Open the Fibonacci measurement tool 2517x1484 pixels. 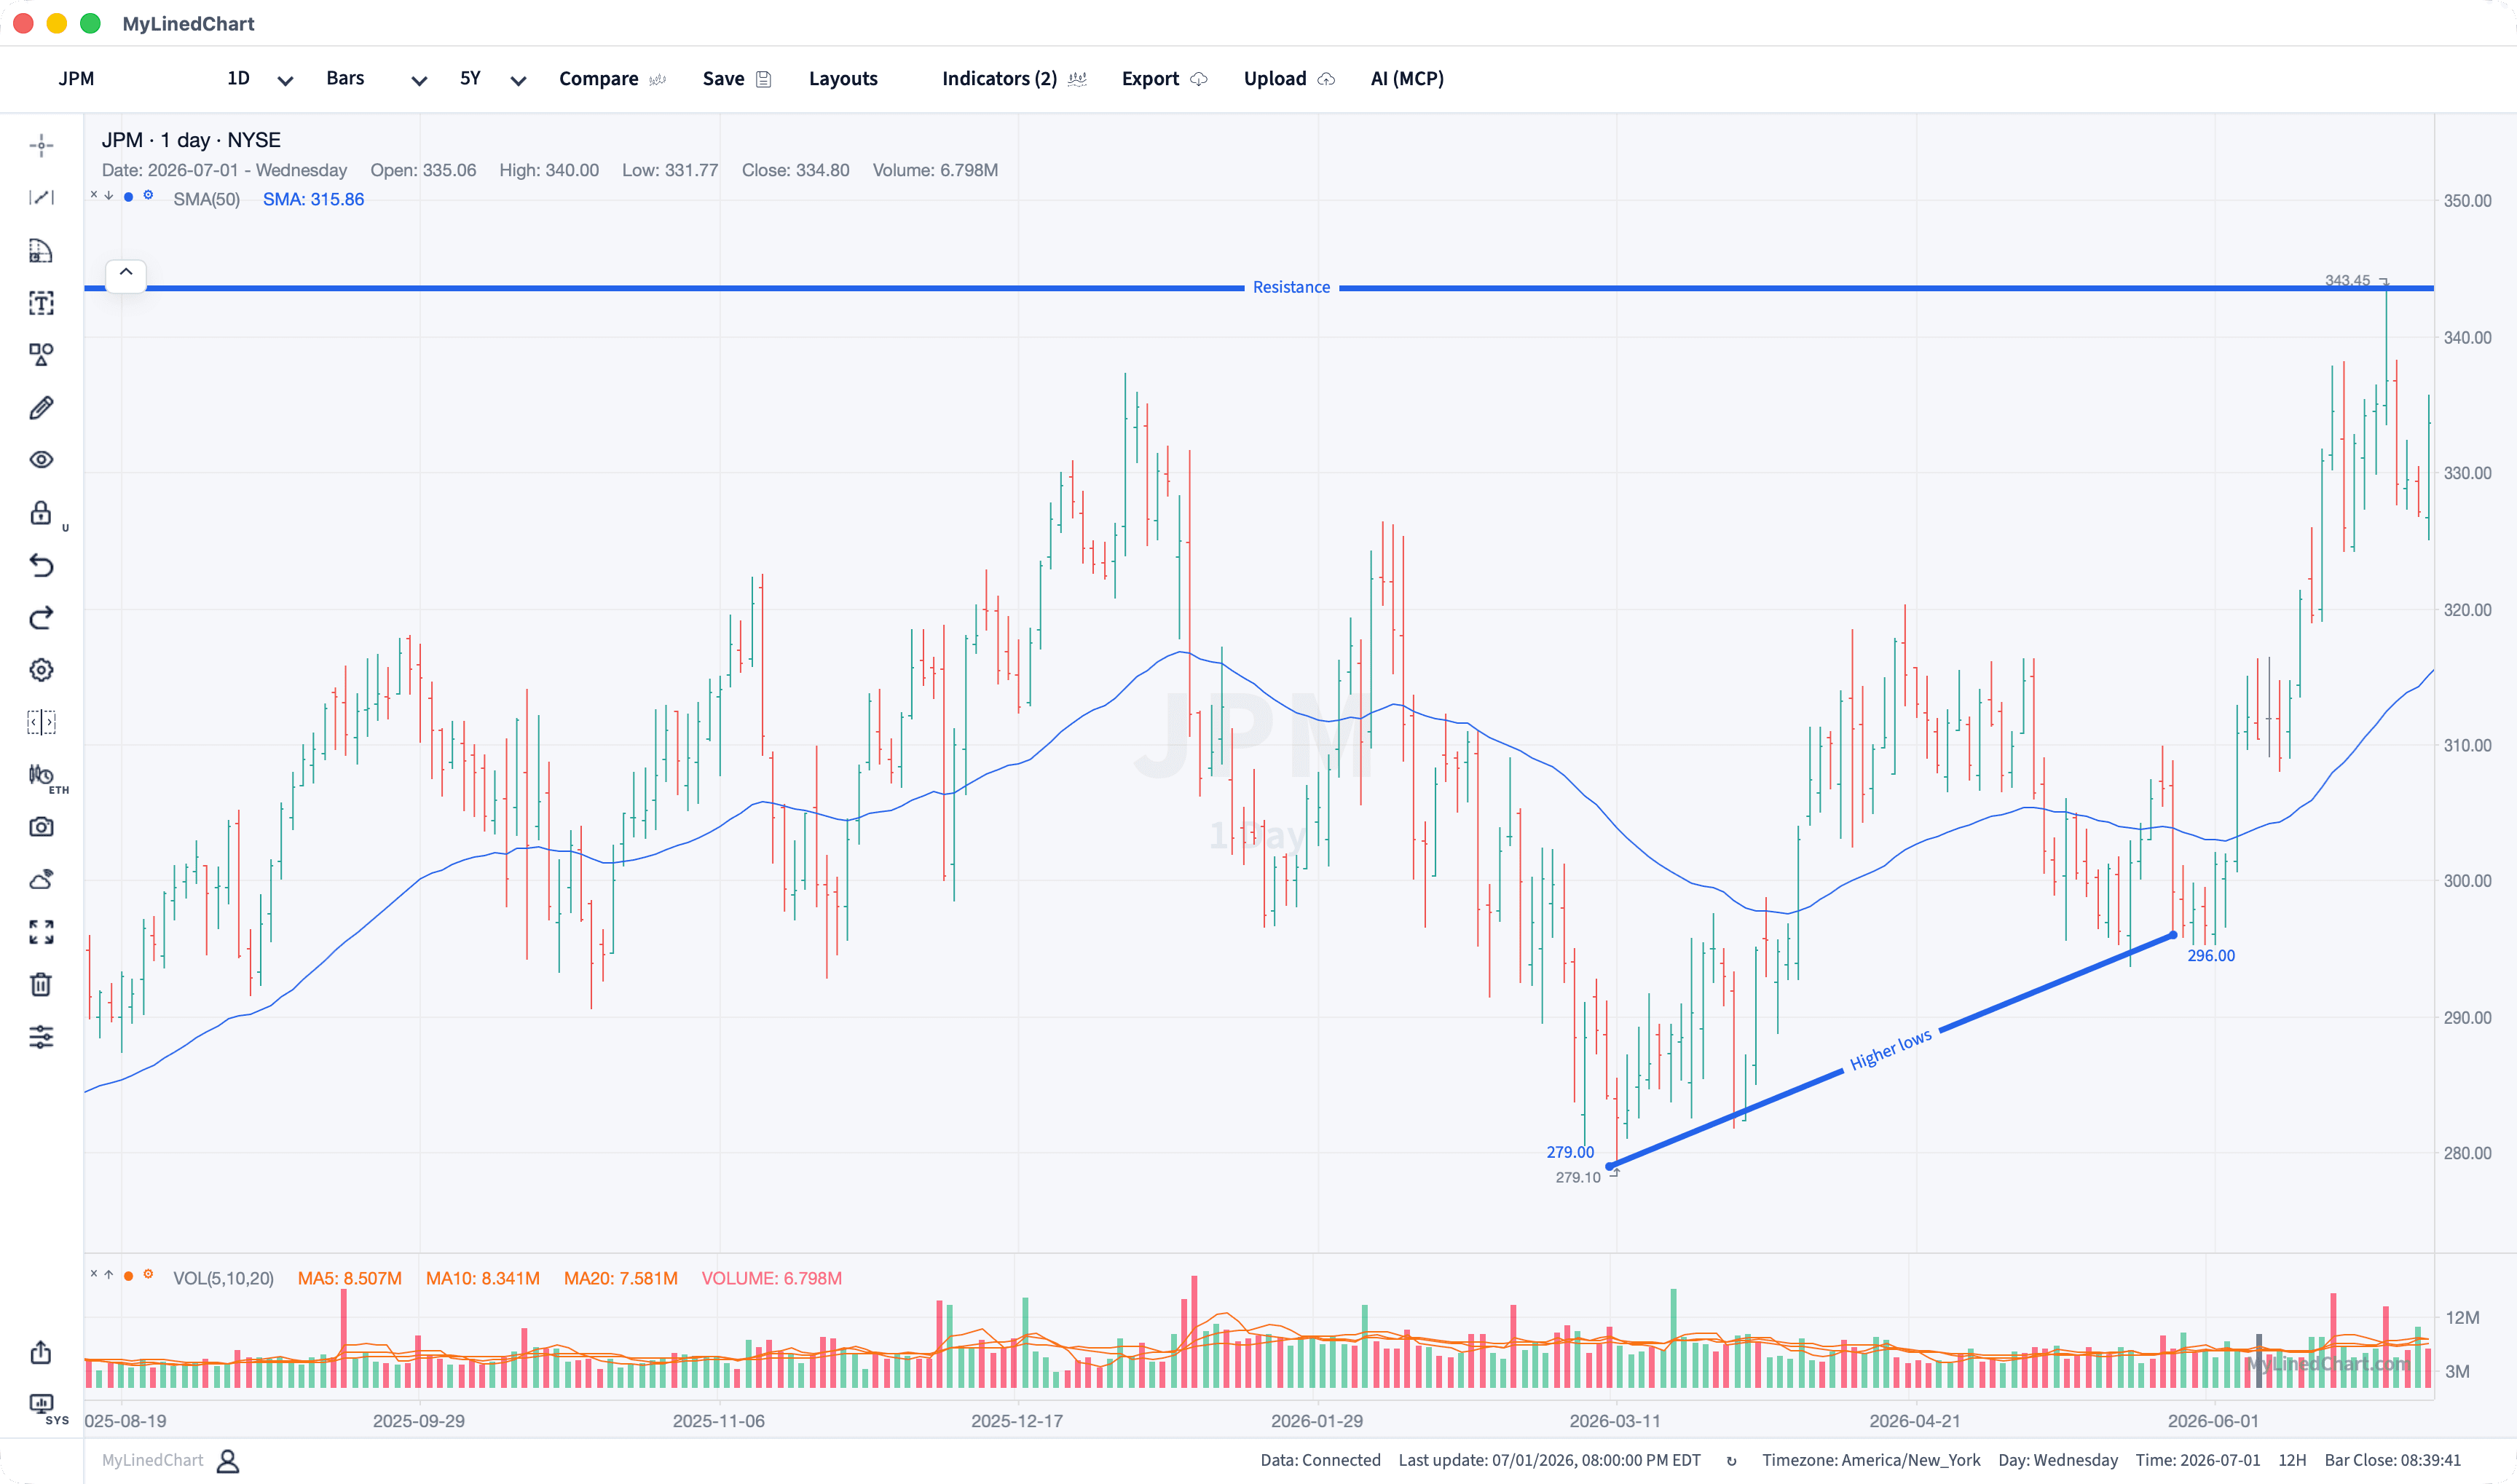[41, 250]
